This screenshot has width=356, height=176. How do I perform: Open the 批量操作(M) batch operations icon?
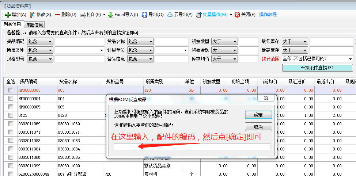pyautogui.click(x=199, y=15)
